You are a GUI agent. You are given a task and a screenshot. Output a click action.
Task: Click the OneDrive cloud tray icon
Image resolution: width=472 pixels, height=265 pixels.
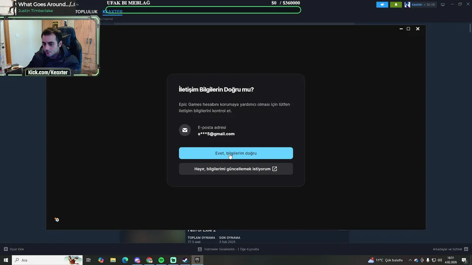(x=416, y=260)
